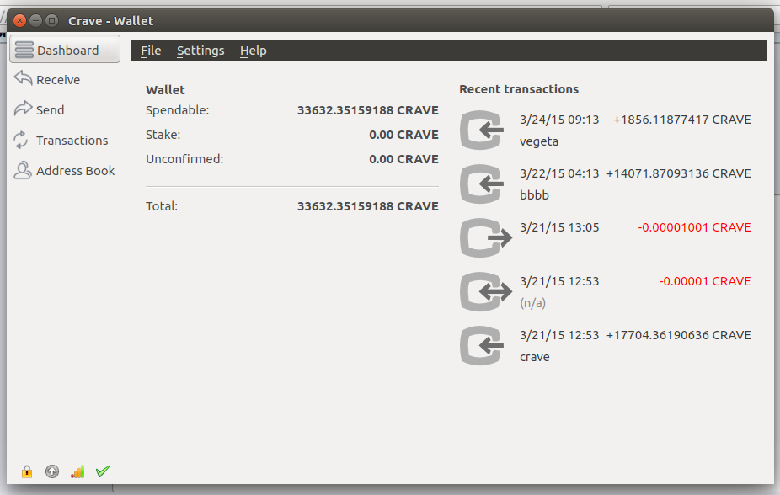Click the crave transaction label
Viewport: 780px width, 495px height.
click(534, 357)
